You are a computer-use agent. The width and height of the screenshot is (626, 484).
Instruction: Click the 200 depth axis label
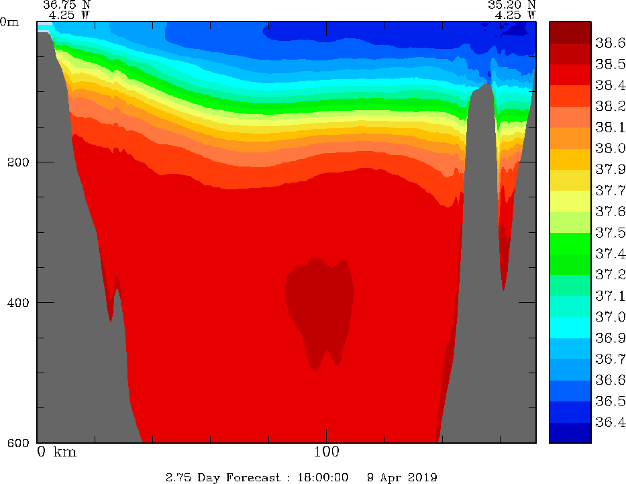[x=18, y=162]
